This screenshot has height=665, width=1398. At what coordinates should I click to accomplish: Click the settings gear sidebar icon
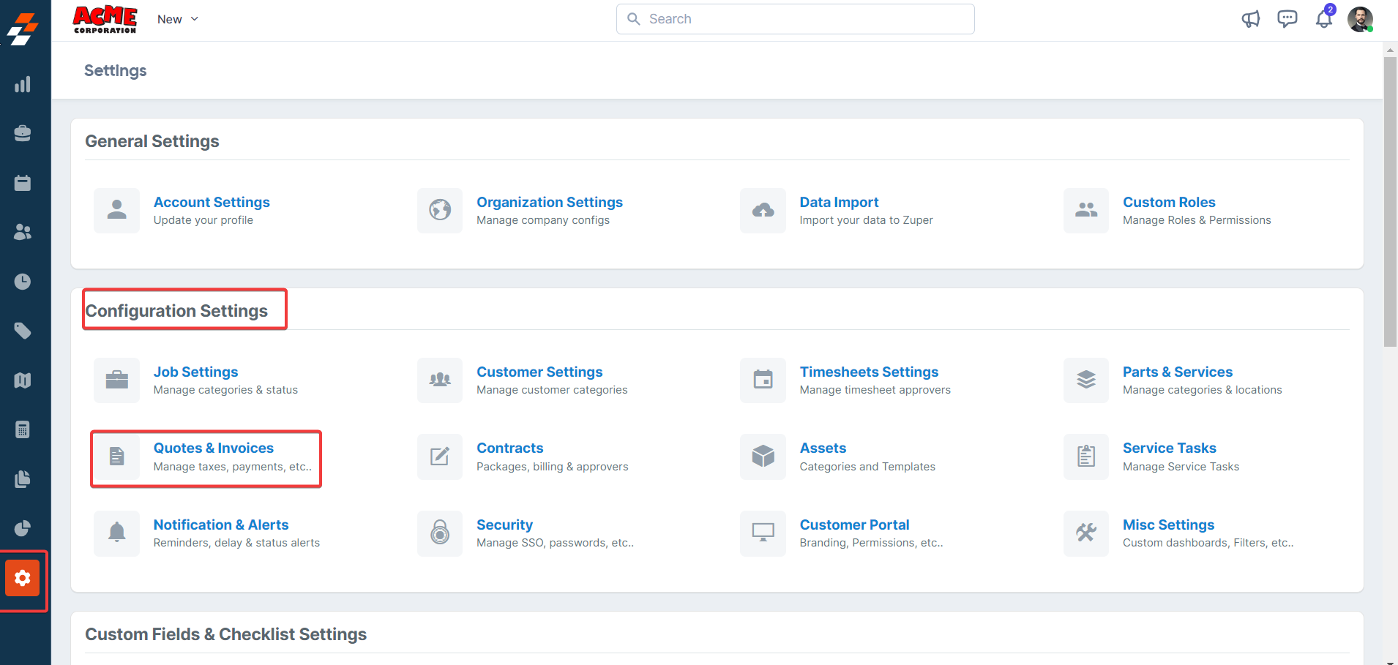point(23,579)
